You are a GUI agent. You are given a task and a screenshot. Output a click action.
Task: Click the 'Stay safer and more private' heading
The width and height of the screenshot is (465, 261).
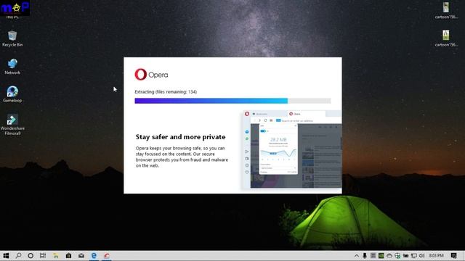pyautogui.click(x=180, y=137)
